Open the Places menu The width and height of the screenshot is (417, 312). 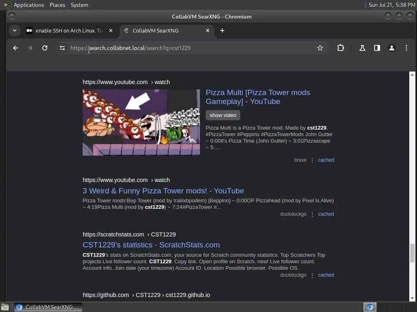pyautogui.click(x=57, y=5)
